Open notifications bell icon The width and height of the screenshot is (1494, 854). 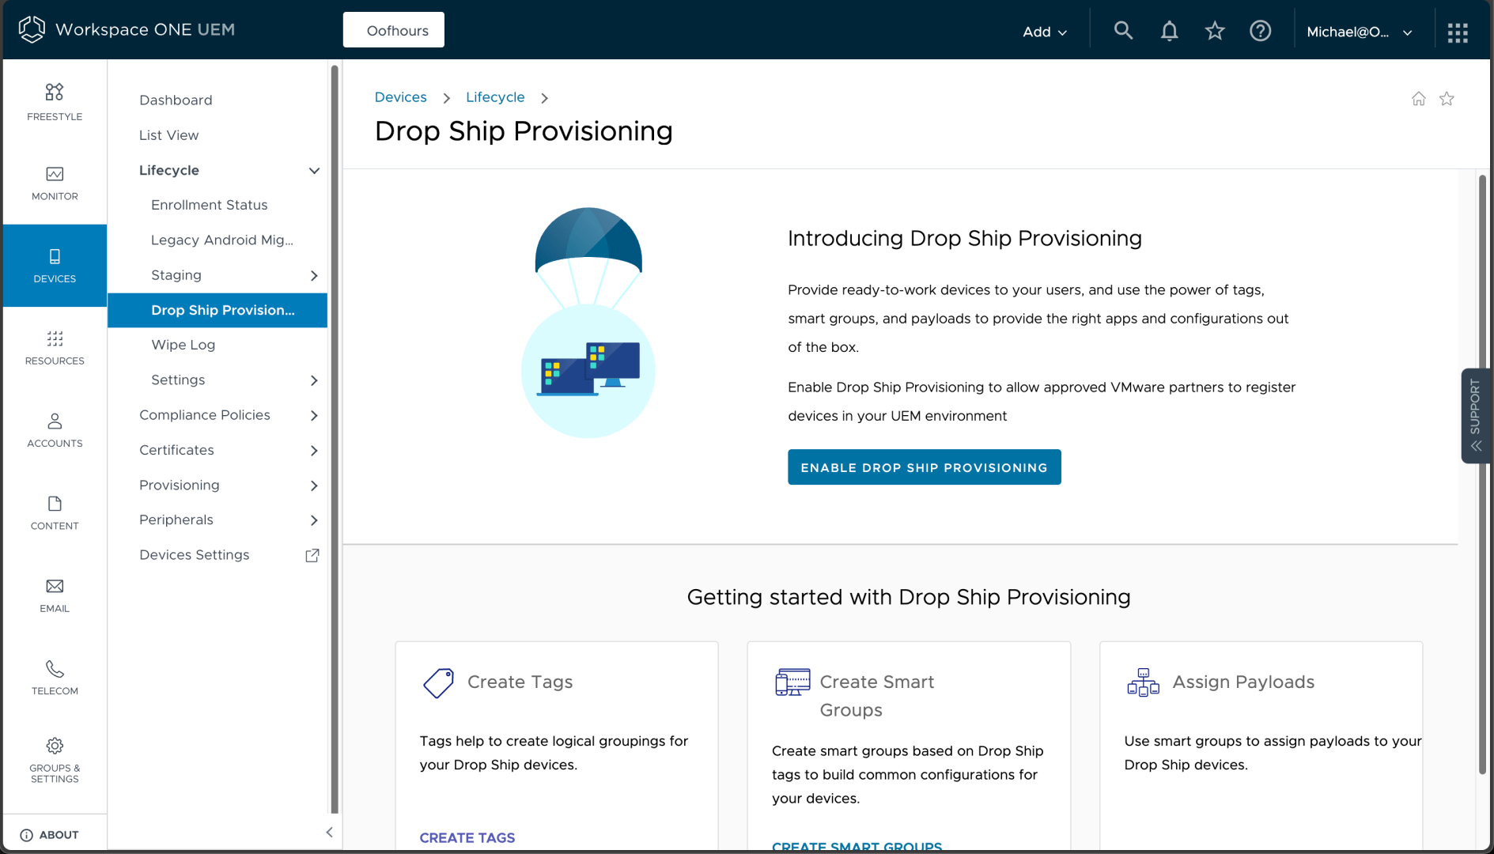point(1169,31)
